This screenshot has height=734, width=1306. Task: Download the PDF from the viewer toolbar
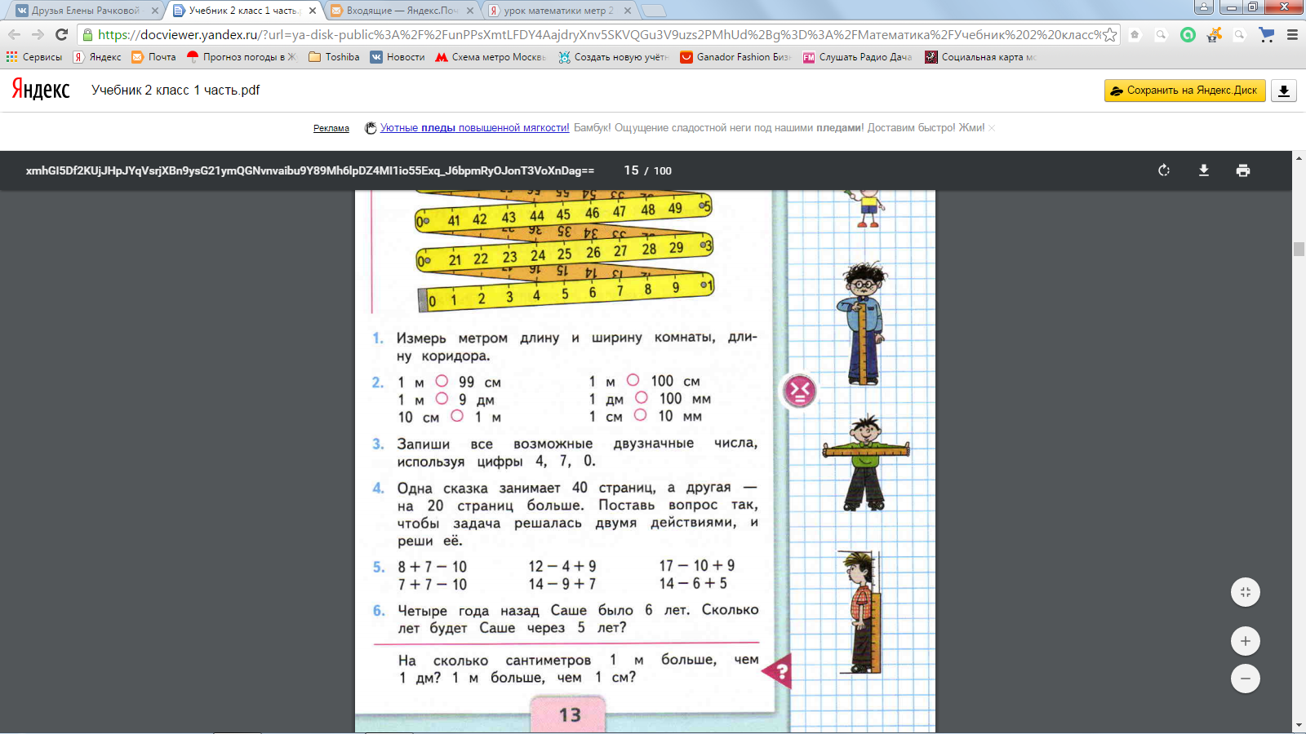point(1204,170)
